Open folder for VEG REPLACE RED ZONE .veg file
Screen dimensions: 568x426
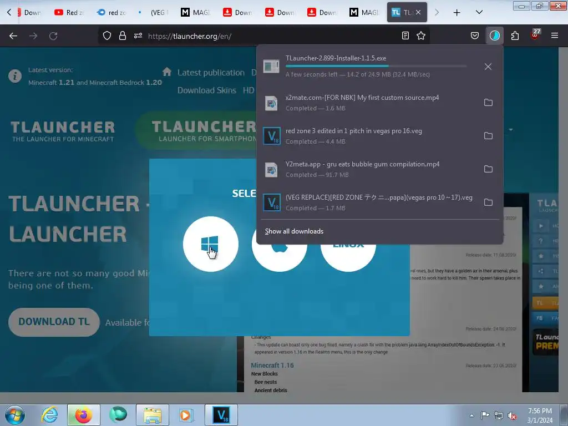488,202
